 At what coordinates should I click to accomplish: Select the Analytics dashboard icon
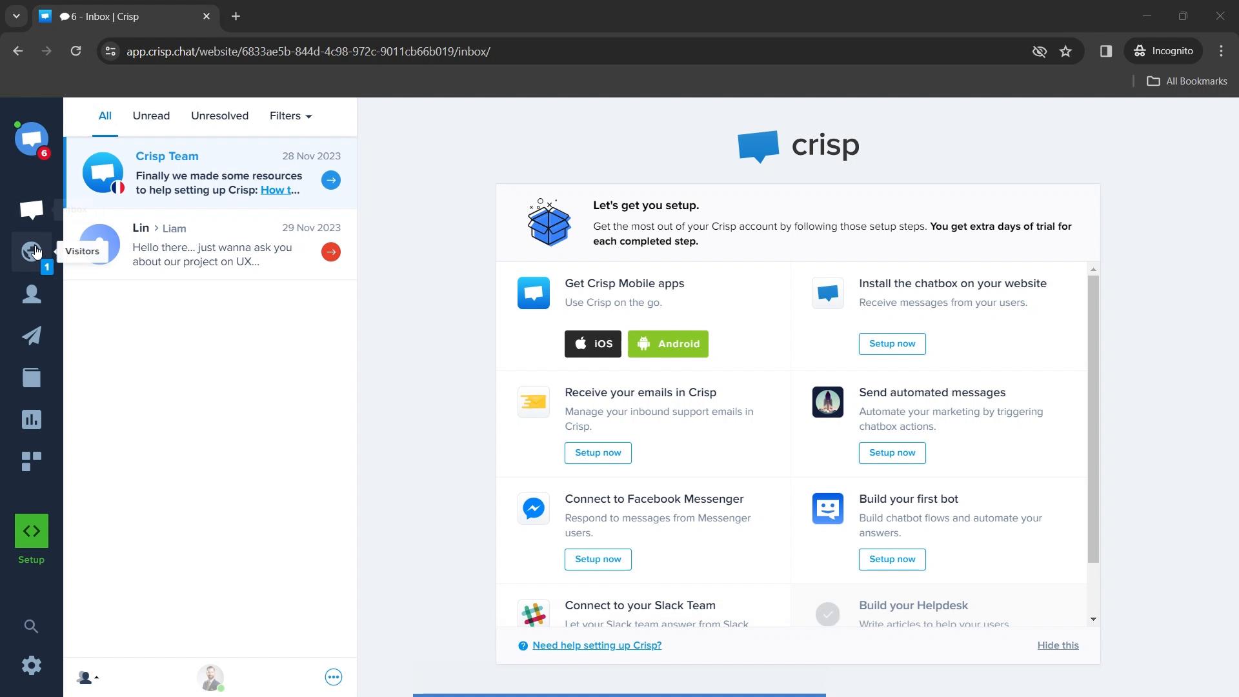coord(32,419)
